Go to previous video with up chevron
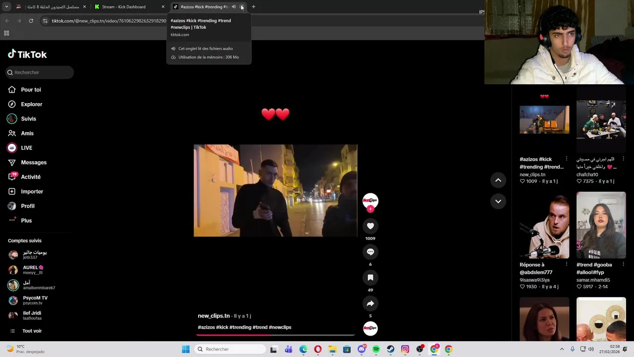The width and height of the screenshot is (634, 357). [x=498, y=180]
